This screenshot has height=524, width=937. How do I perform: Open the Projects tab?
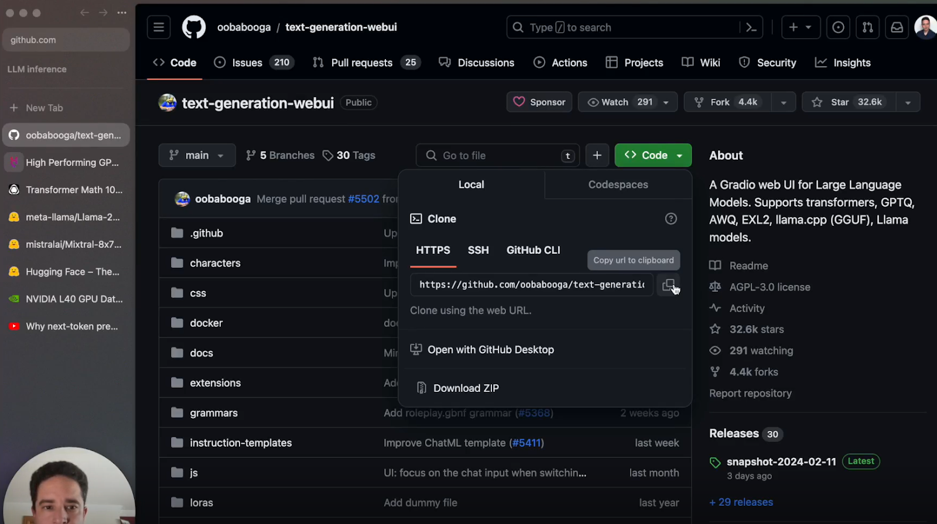(x=634, y=63)
